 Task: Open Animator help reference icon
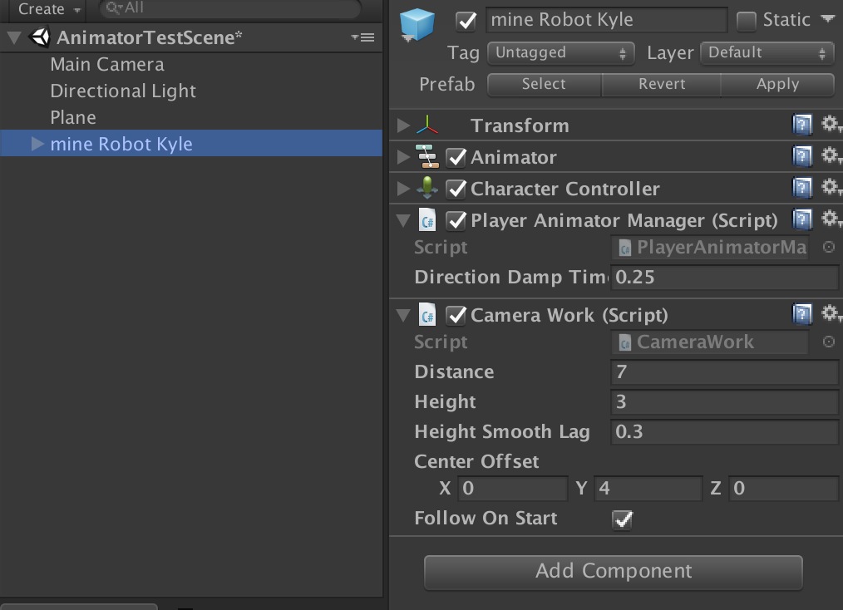801,156
